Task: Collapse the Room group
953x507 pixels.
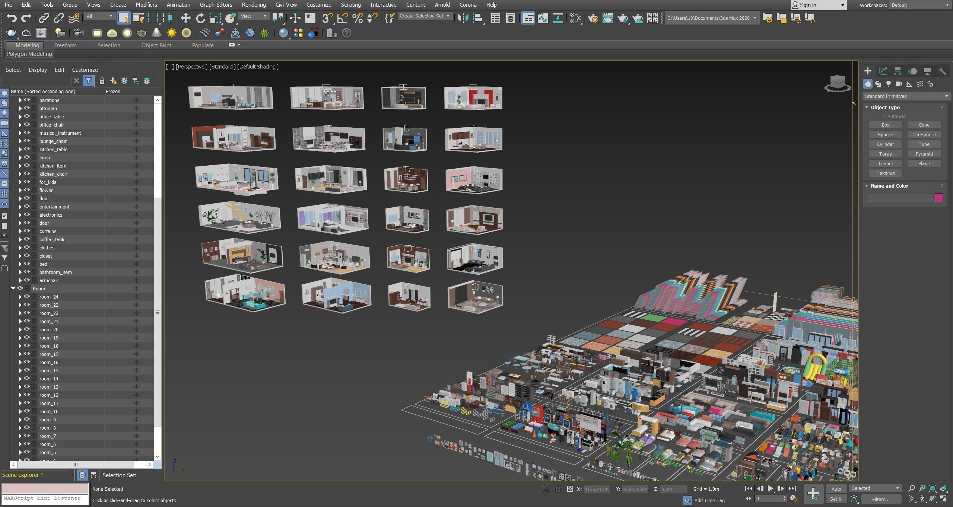Action: coord(13,288)
